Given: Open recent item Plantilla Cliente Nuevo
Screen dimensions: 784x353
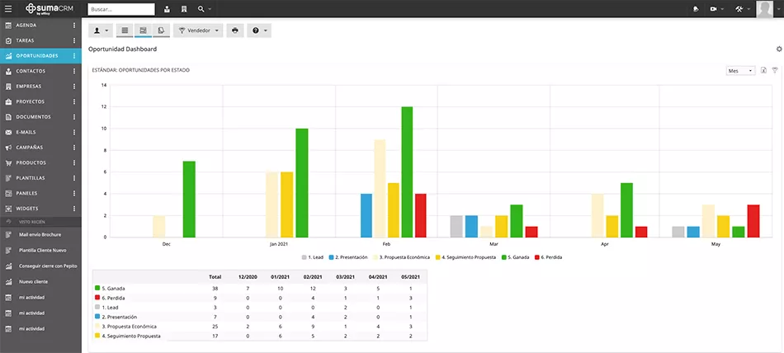Looking at the screenshot, I should [40, 250].
